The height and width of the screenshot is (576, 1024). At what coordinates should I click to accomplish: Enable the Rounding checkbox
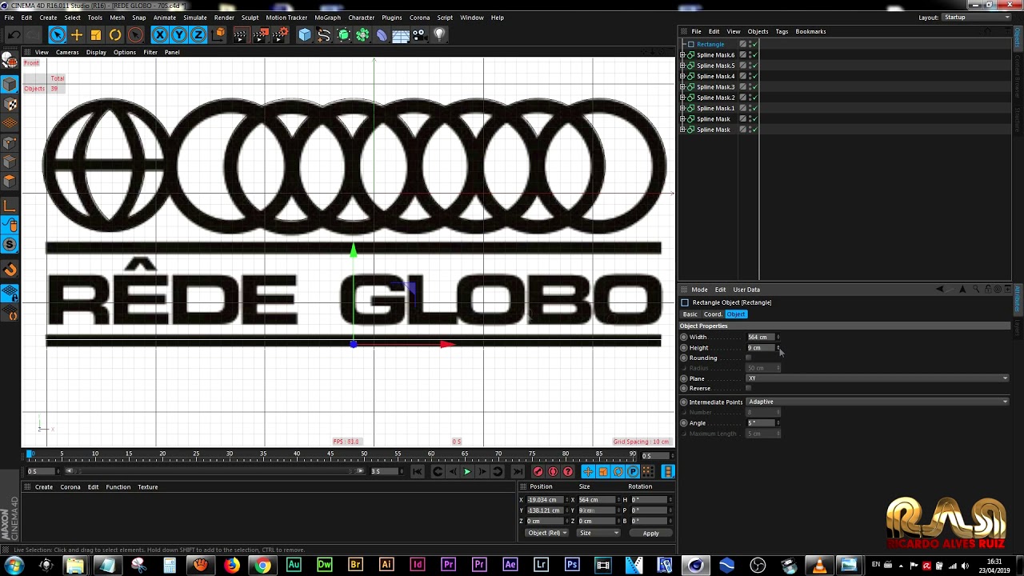click(x=749, y=358)
